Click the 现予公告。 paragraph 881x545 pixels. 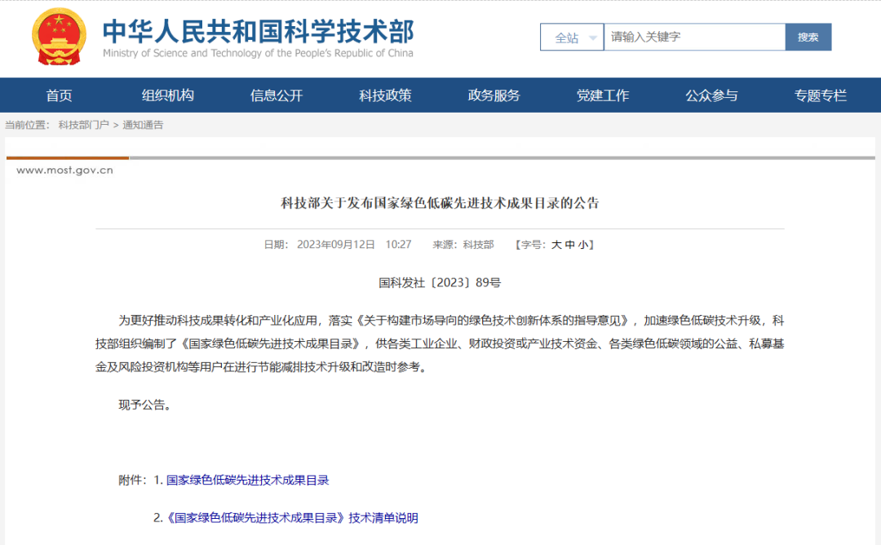coord(145,405)
